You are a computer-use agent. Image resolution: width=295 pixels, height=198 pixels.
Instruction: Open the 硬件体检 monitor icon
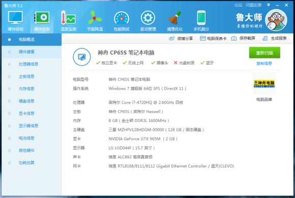pyautogui.click(x=15, y=17)
